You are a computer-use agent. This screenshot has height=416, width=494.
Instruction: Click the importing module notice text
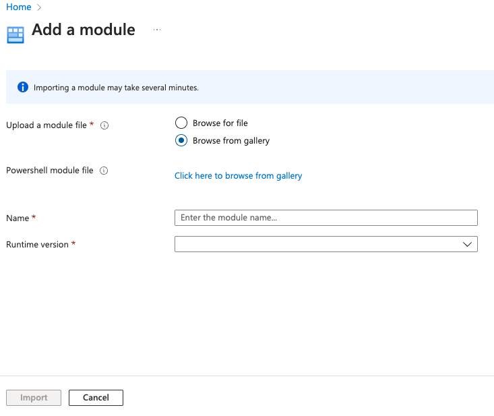tap(116, 88)
